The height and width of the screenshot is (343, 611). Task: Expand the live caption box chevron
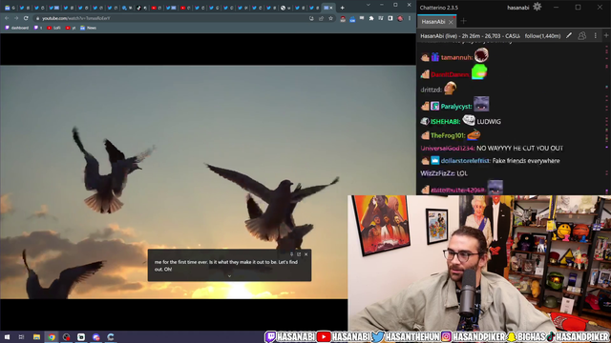229,275
